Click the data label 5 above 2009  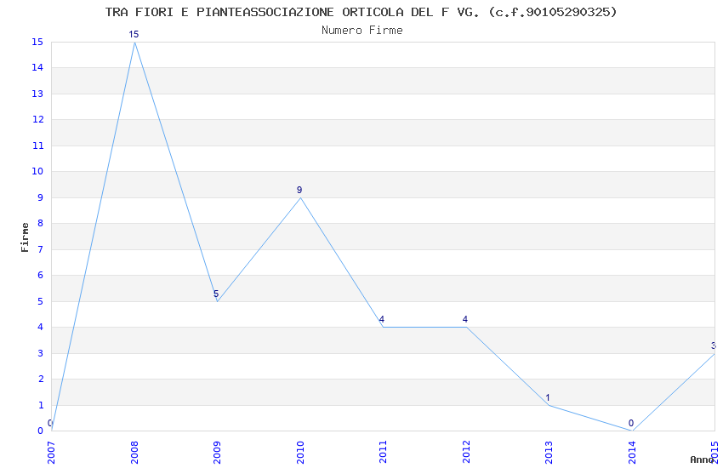(216, 294)
